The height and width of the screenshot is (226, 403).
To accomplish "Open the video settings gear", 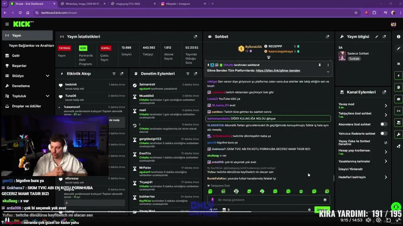I will 378,220.
